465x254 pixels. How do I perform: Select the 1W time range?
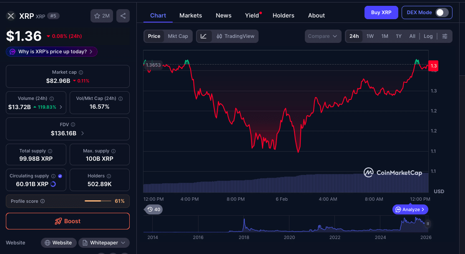point(370,36)
